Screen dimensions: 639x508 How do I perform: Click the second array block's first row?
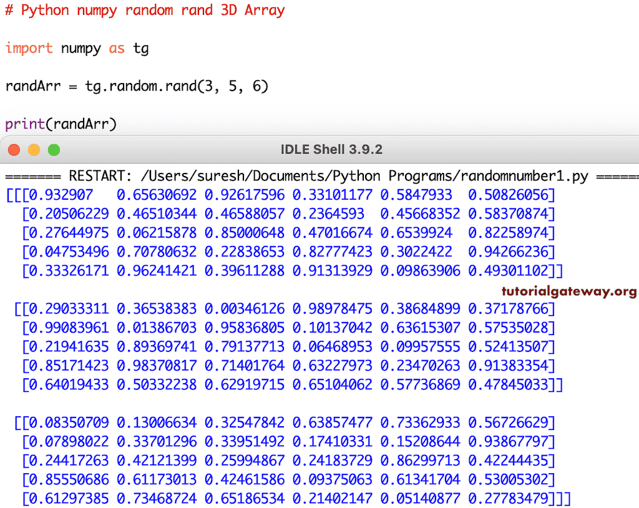[281, 309]
